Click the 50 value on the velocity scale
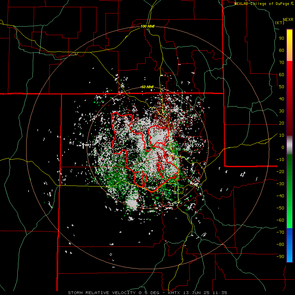This screenshot has width=295, height=295. click(x=282, y=87)
